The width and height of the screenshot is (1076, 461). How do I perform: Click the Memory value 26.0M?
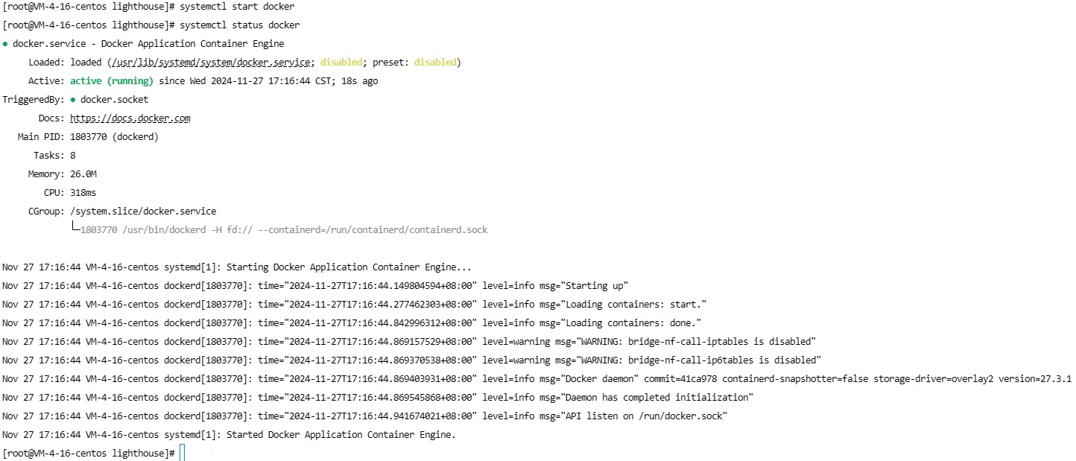point(83,174)
